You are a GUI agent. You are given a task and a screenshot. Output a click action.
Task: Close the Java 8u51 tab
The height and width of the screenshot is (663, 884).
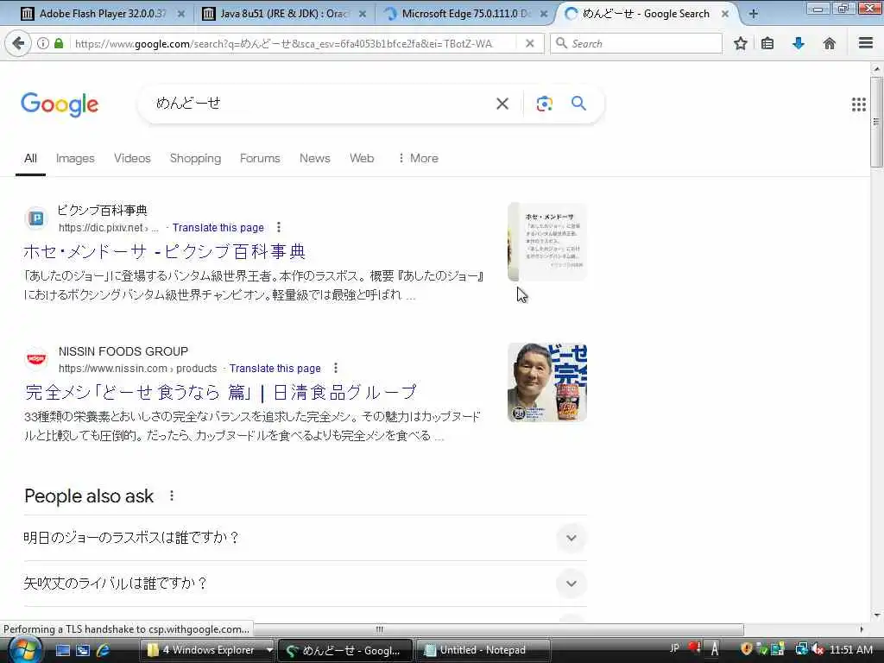[x=363, y=14]
